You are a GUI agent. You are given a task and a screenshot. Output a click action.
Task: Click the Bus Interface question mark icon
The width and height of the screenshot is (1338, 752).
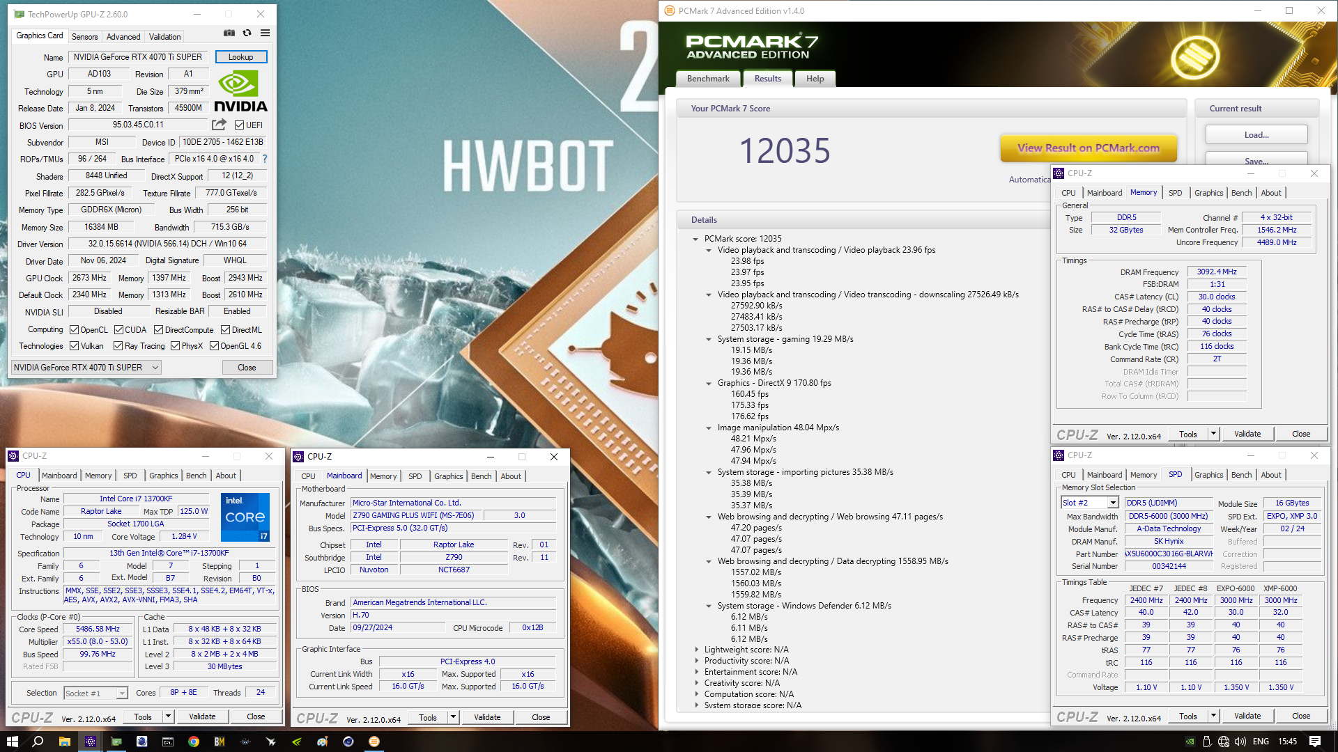pyautogui.click(x=265, y=159)
